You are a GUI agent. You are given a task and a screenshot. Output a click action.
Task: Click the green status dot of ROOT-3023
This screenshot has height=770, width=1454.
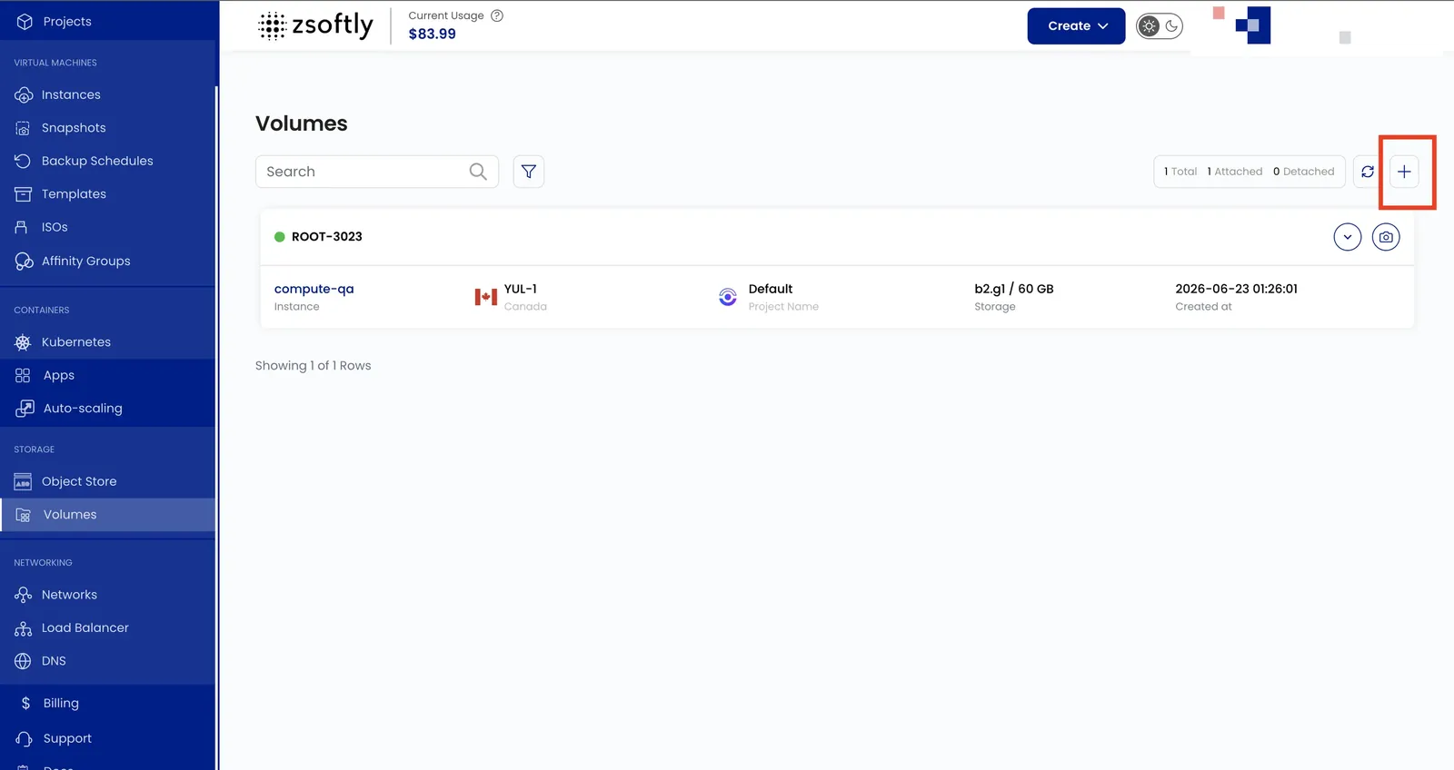click(280, 237)
